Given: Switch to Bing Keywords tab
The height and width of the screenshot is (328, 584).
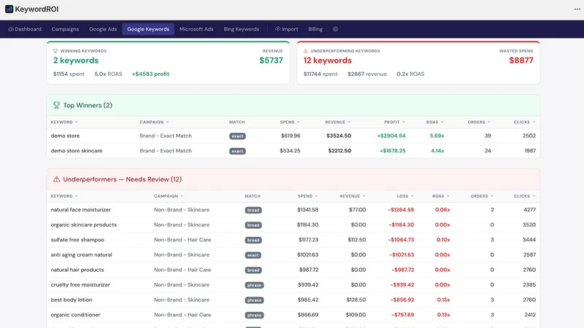Looking at the screenshot, I should pos(242,29).
